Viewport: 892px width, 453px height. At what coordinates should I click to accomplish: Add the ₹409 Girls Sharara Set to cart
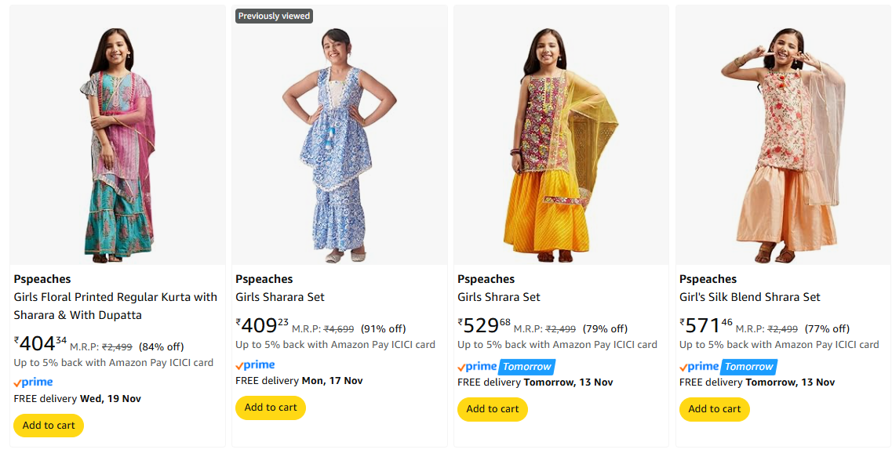271,408
